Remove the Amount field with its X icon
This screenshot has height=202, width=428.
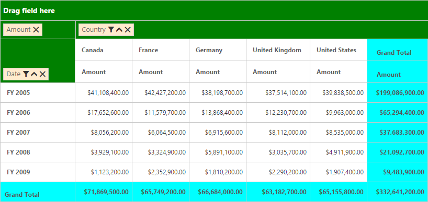(x=36, y=30)
